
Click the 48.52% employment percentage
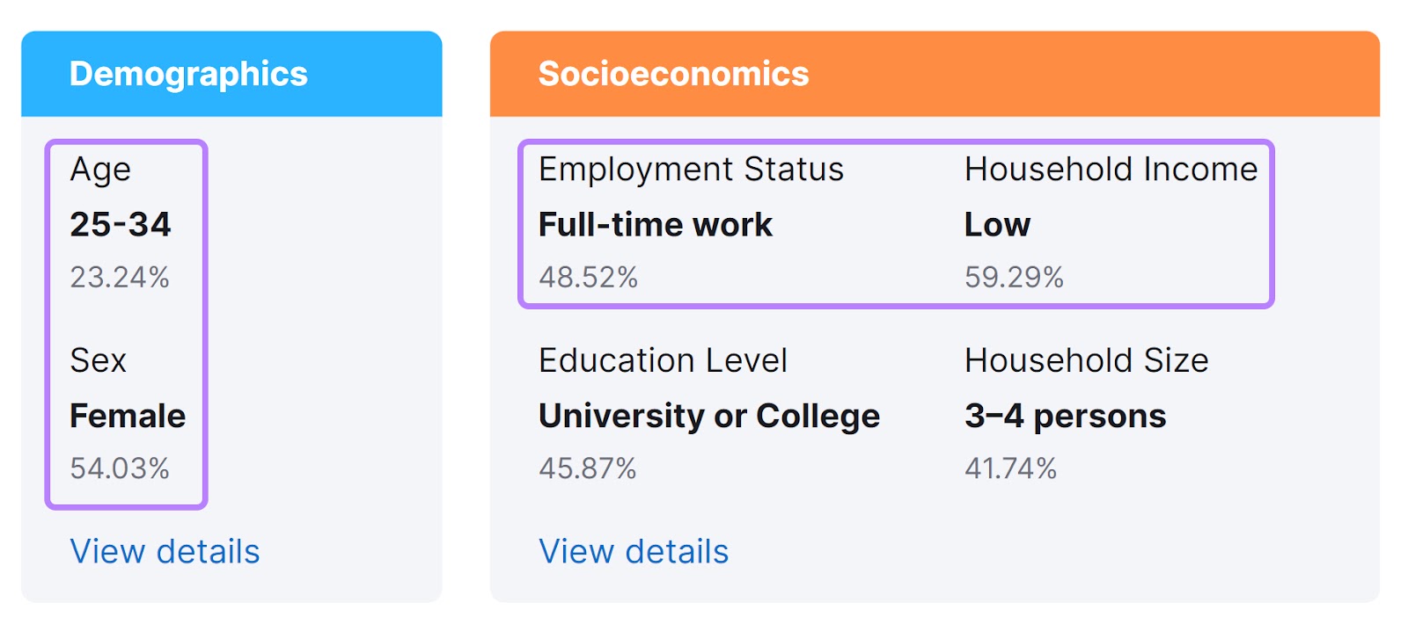pyautogui.click(x=588, y=278)
